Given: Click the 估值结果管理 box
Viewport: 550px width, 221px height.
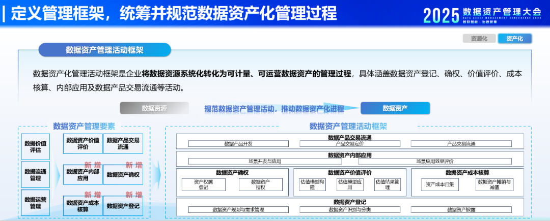Looking at the screenshot, I should point(387,184).
